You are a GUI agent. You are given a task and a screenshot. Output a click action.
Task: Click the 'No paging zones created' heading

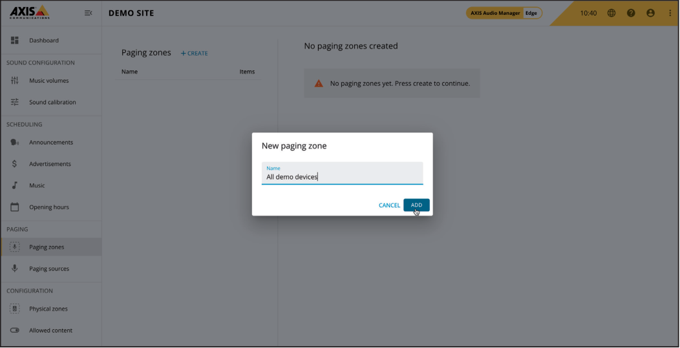click(x=351, y=45)
